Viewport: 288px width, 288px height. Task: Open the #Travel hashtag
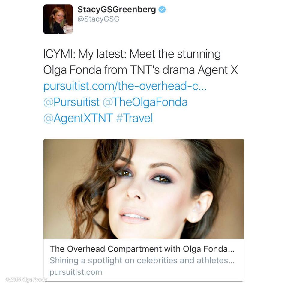(x=134, y=118)
